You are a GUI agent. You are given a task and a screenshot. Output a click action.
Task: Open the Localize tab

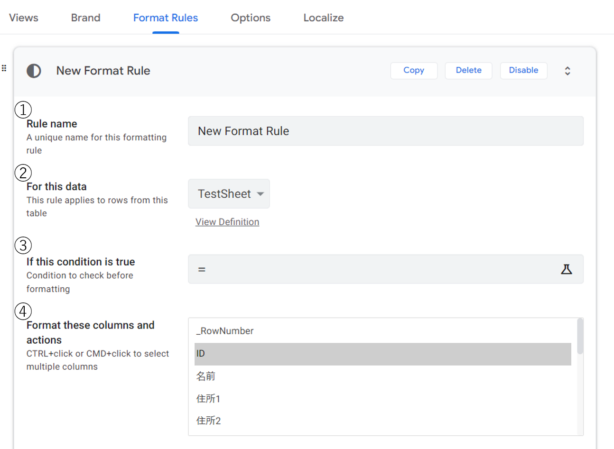(324, 18)
